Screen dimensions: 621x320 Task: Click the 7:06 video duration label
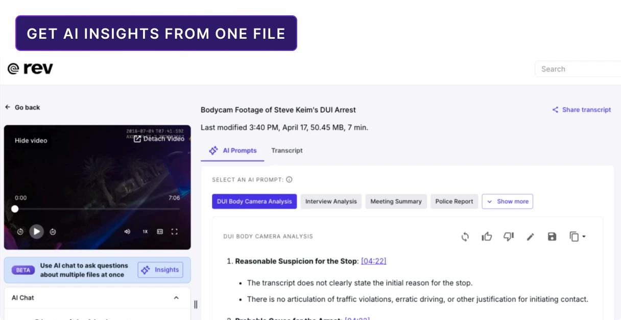pos(174,198)
